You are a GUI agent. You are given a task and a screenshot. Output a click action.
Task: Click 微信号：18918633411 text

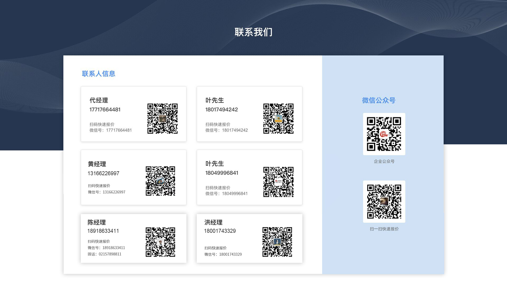tap(106, 248)
